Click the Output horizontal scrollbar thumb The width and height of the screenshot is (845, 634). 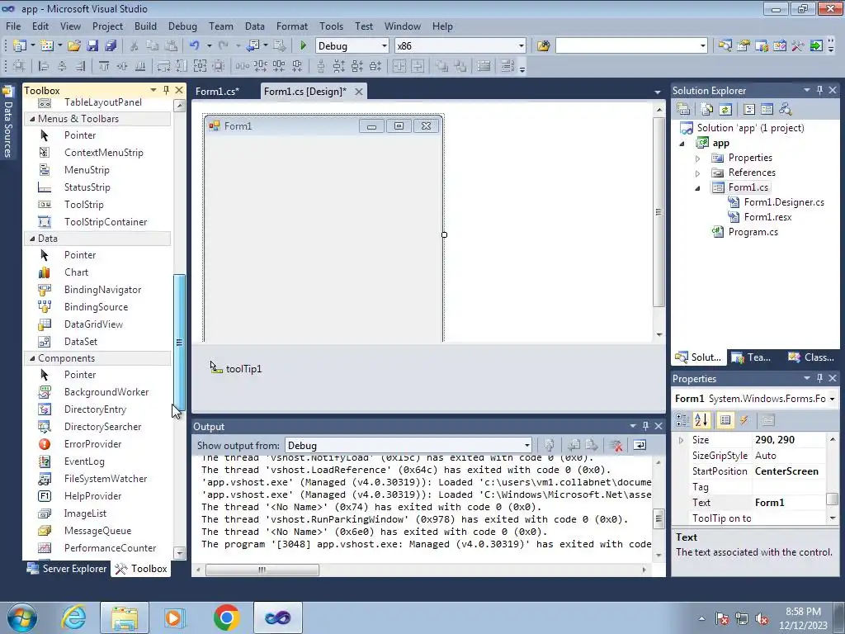tap(262, 570)
